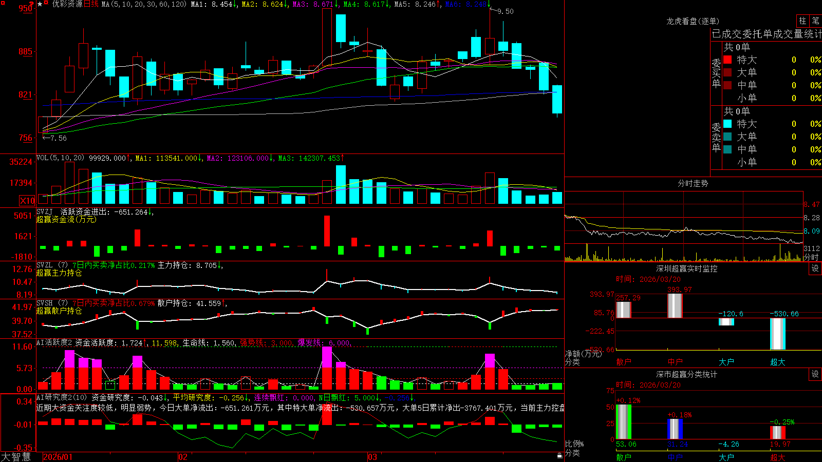Screen dimensions: 822x462
Task: Click the 大智慧 logo at bottom-left
Action: (x=16, y=457)
